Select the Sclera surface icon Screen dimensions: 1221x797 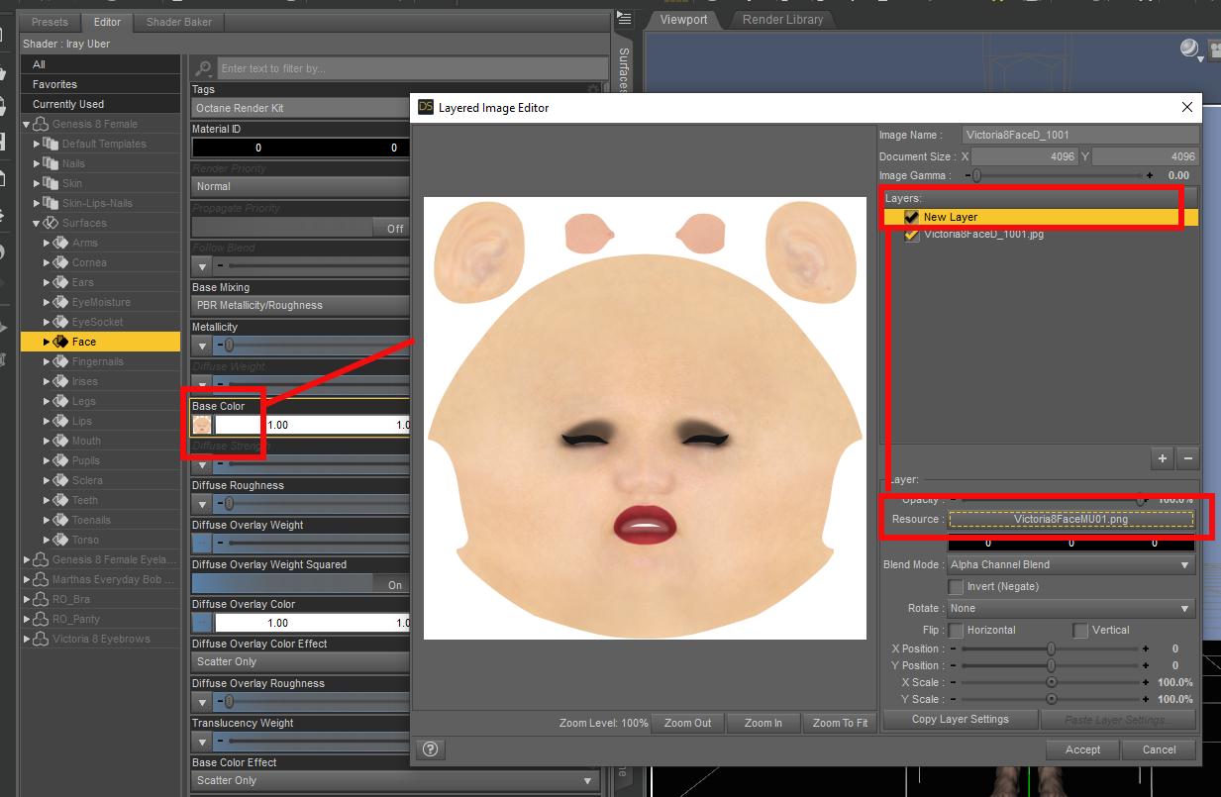pos(60,480)
